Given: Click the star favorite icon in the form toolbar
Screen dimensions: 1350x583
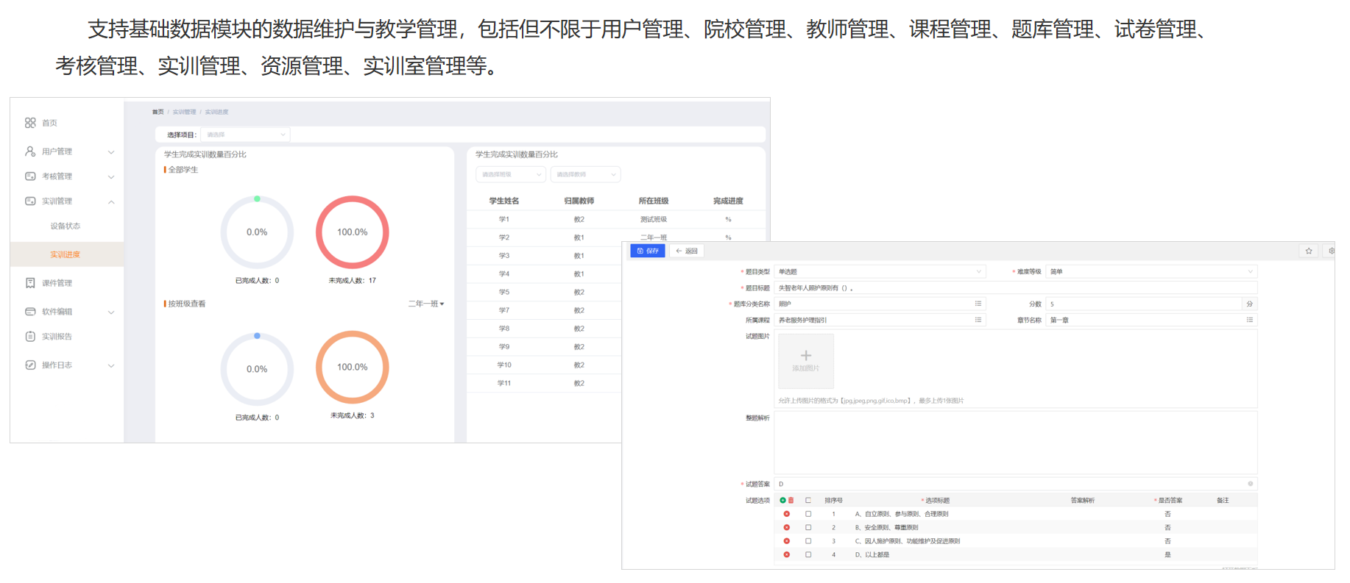Looking at the screenshot, I should [x=1309, y=251].
